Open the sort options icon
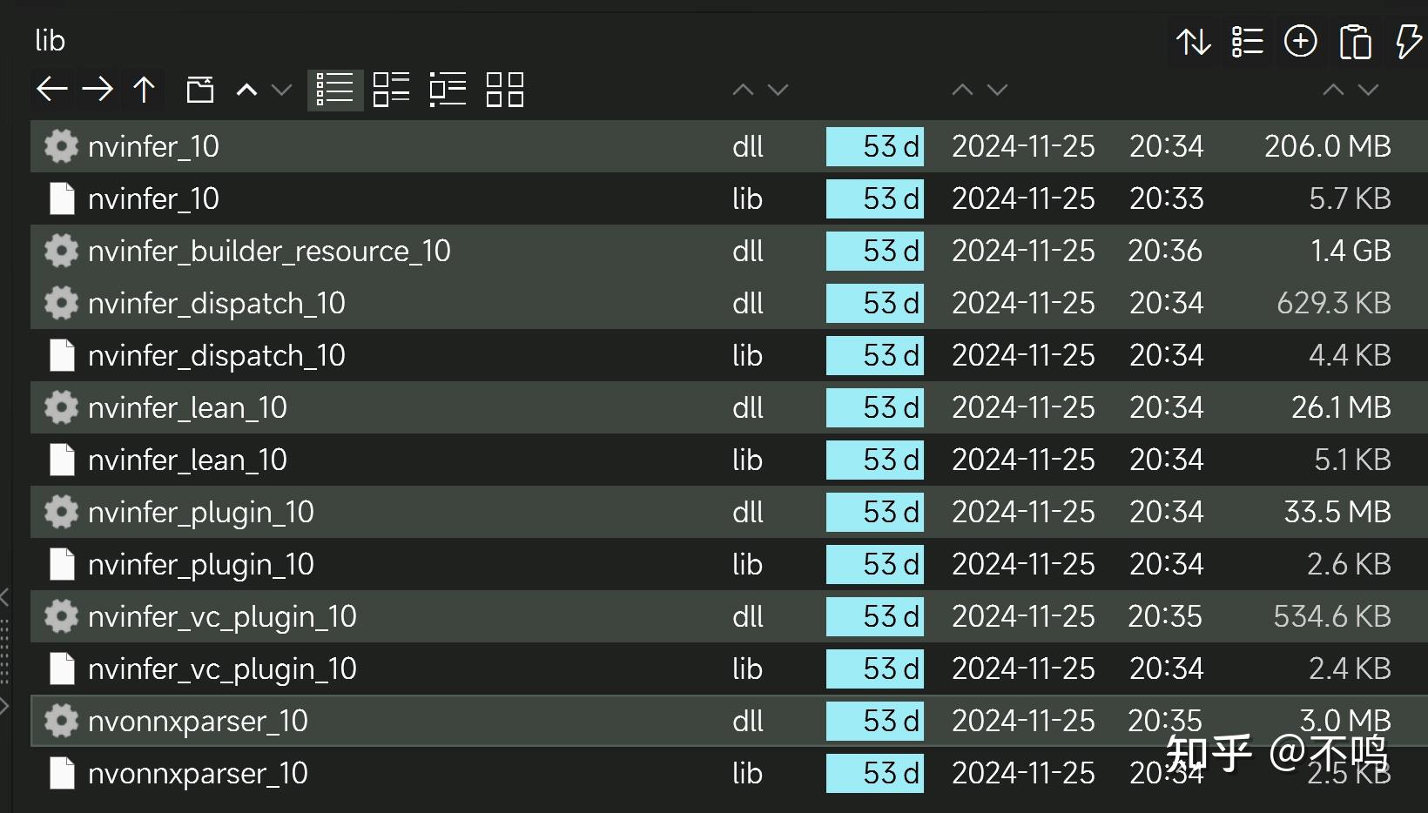 (1193, 41)
